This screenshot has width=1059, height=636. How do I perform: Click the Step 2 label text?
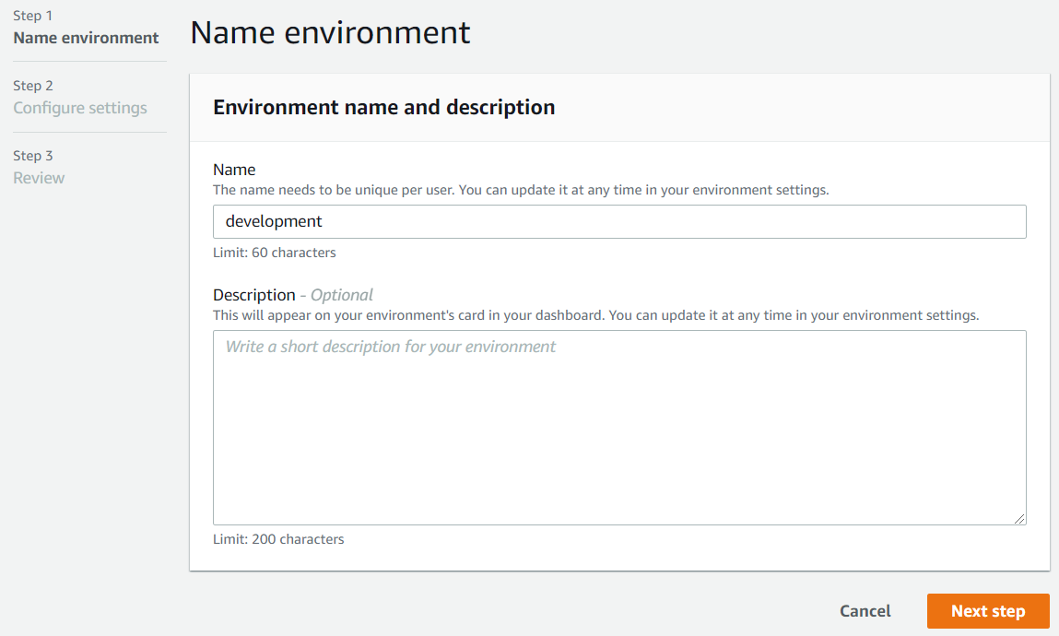[33, 86]
